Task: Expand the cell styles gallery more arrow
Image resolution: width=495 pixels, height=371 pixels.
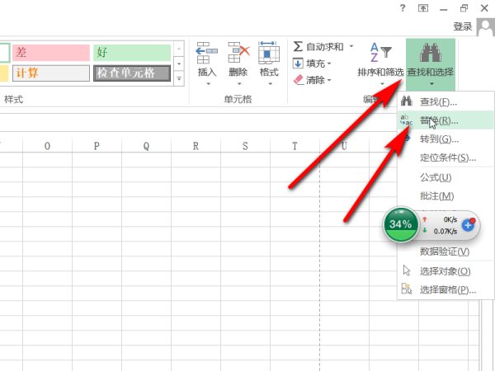Action: [x=179, y=78]
